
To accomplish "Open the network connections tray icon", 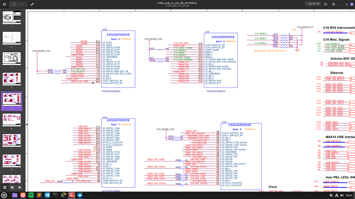I will (x=337, y=195).
